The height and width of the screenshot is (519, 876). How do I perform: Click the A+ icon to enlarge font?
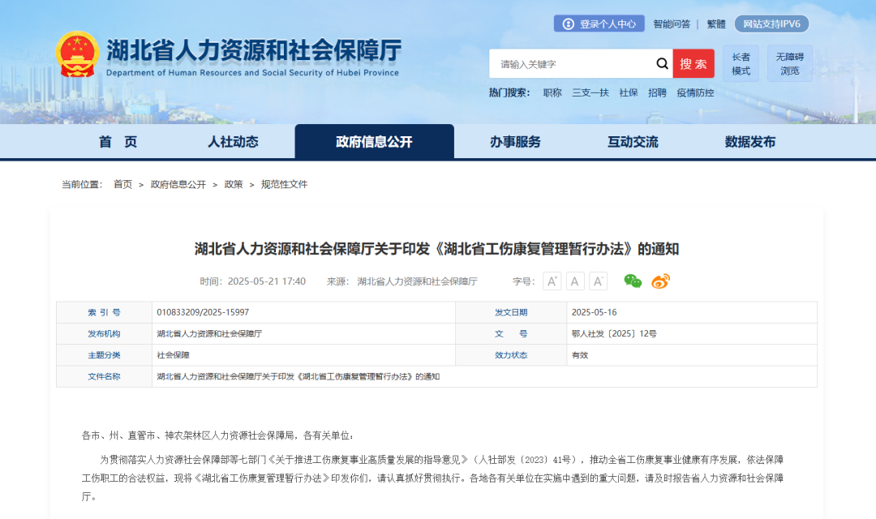[x=552, y=281]
